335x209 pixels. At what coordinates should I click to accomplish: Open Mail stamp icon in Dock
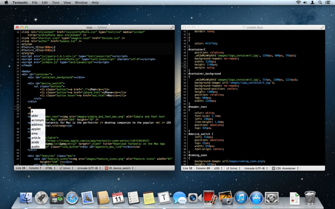tap(88, 197)
